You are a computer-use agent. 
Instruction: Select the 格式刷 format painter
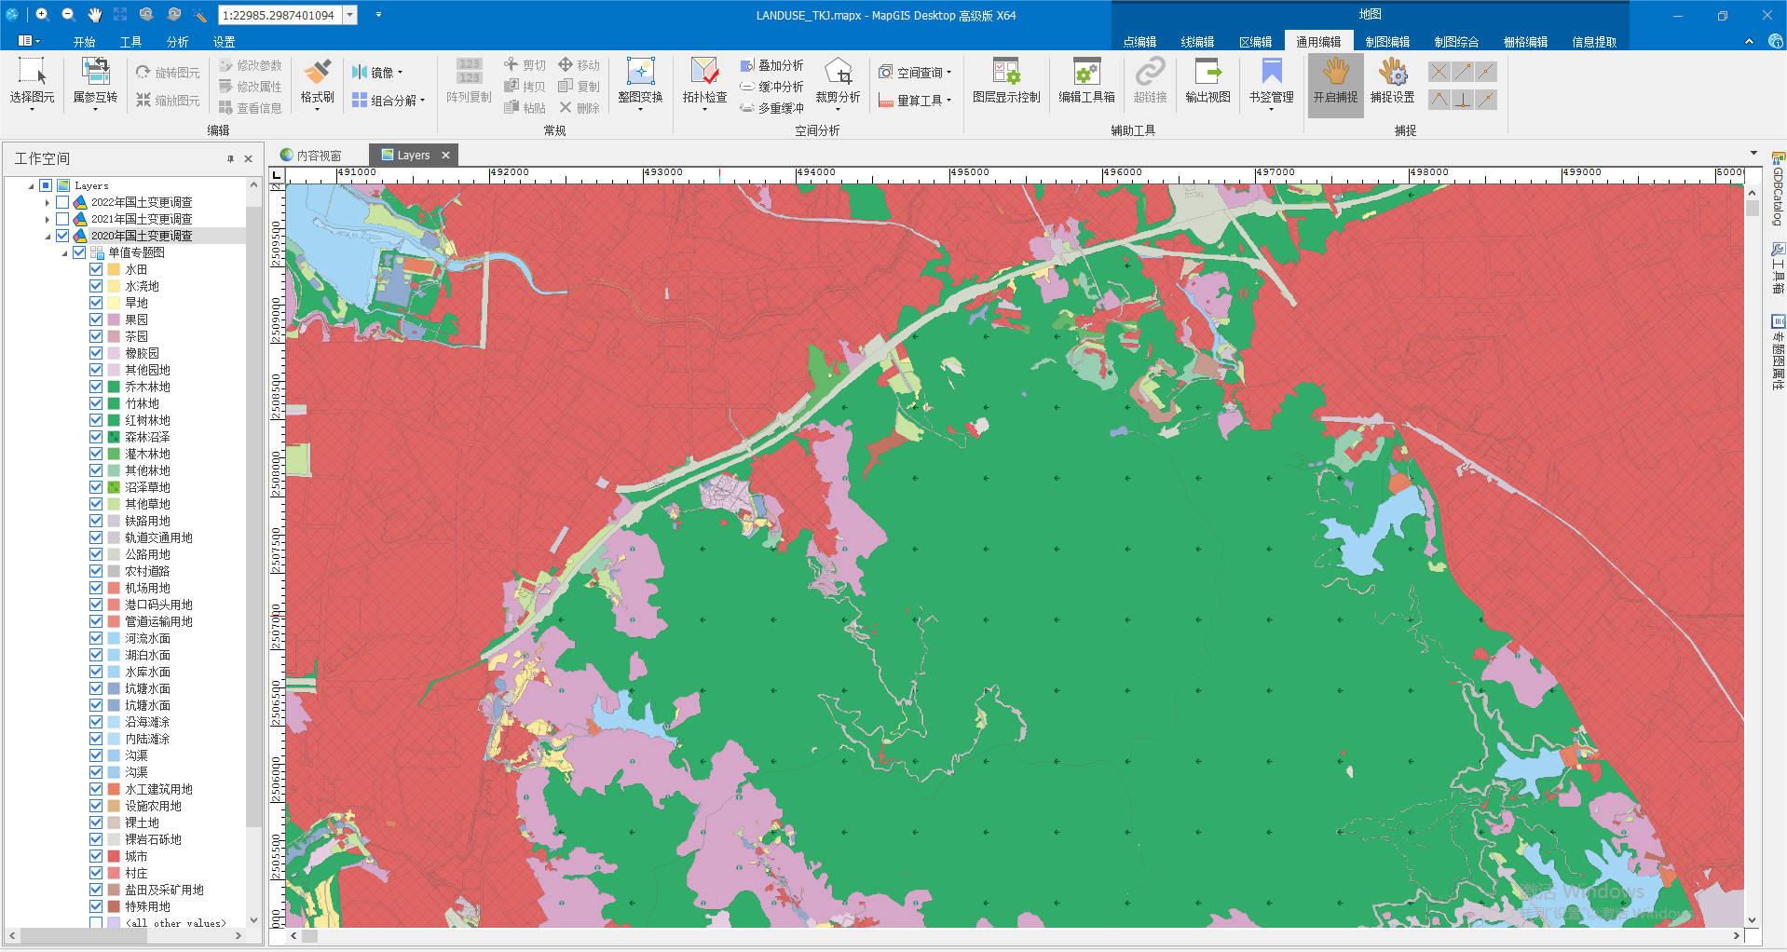pos(317,73)
